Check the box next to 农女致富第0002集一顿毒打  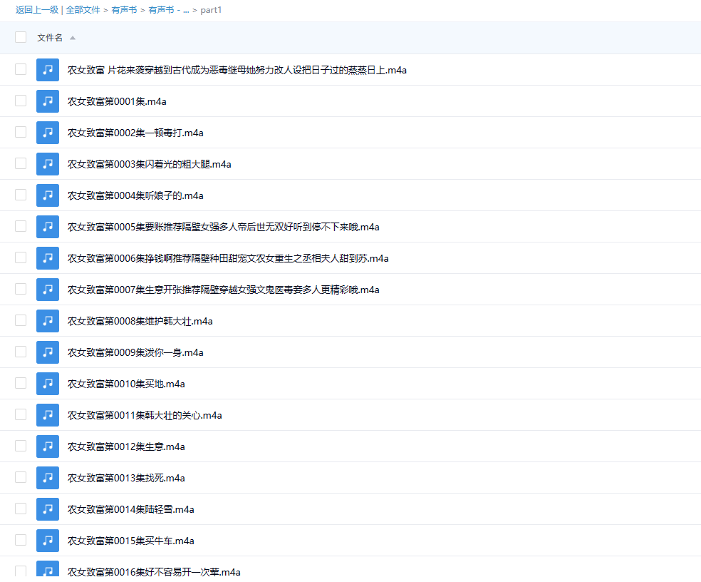tap(20, 132)
